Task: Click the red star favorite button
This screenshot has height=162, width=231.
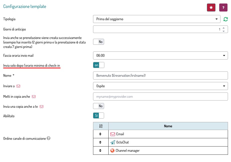Action: [x=211, y=7]
